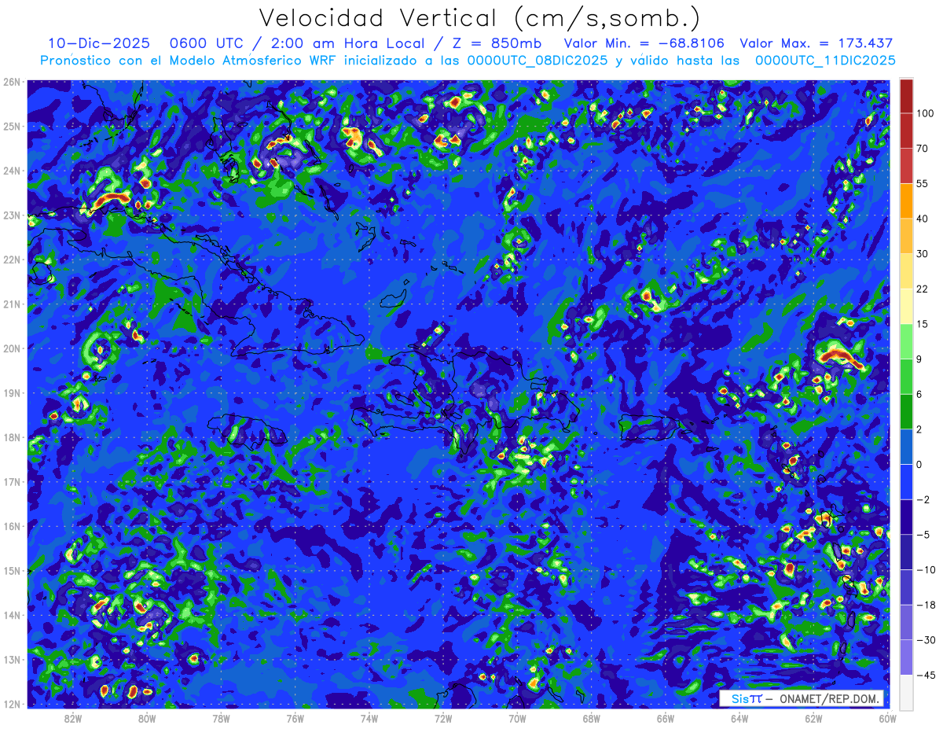
Task: Click the '16N' latitude axis label
Action: coord(12,526)
